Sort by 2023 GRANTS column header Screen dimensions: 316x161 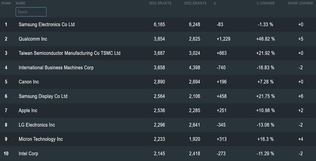tap(160, 4)
